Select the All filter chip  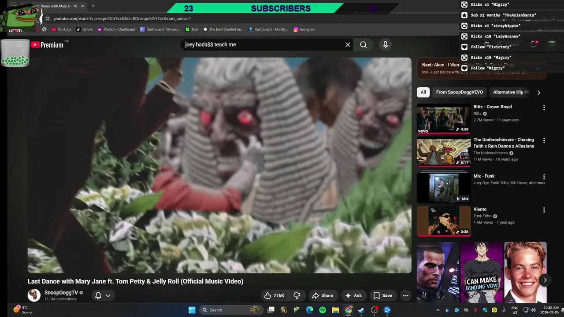[423, 92]
